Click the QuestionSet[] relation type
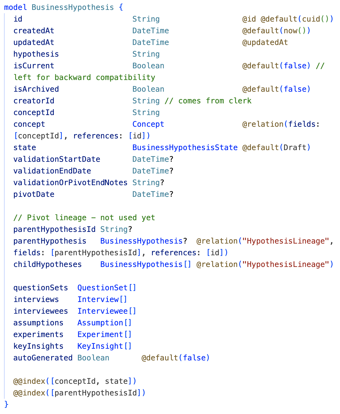The width and height of the screenshot is (340, 414). coord(107,288)
